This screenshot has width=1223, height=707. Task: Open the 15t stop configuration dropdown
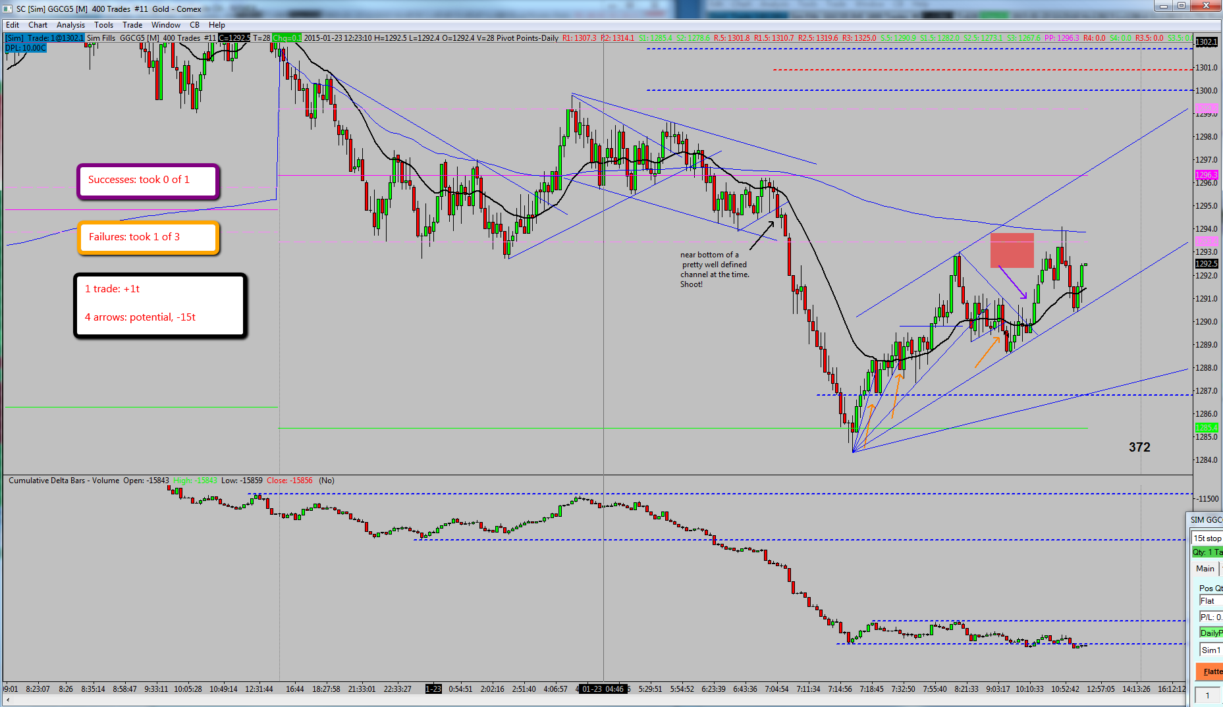(x=1207, y=538)
